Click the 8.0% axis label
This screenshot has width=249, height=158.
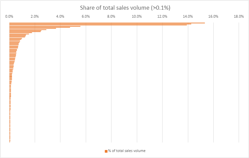coord(111,16)
